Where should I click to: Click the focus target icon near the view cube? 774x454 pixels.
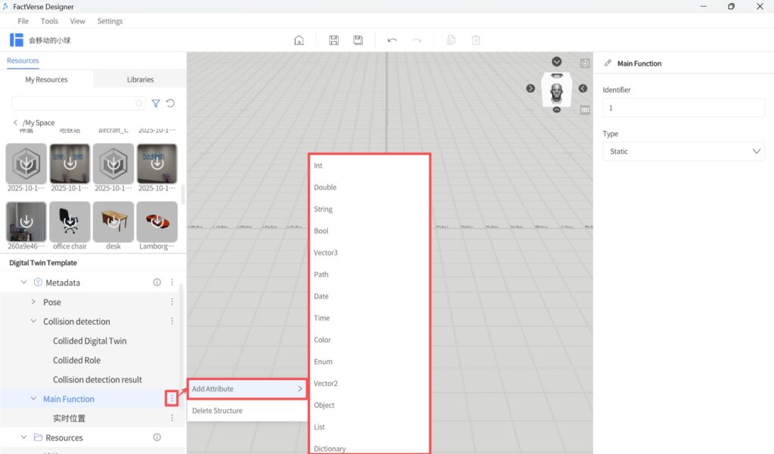click(584, 64)
